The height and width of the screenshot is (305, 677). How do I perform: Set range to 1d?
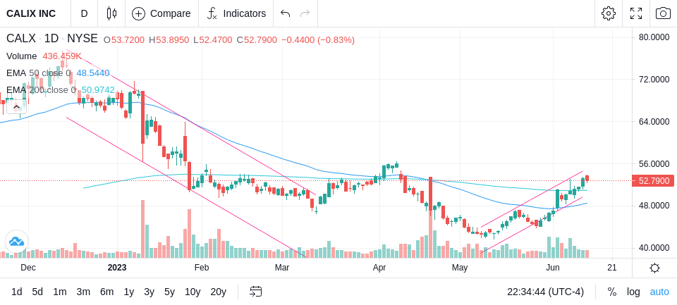tap(16, 292)
